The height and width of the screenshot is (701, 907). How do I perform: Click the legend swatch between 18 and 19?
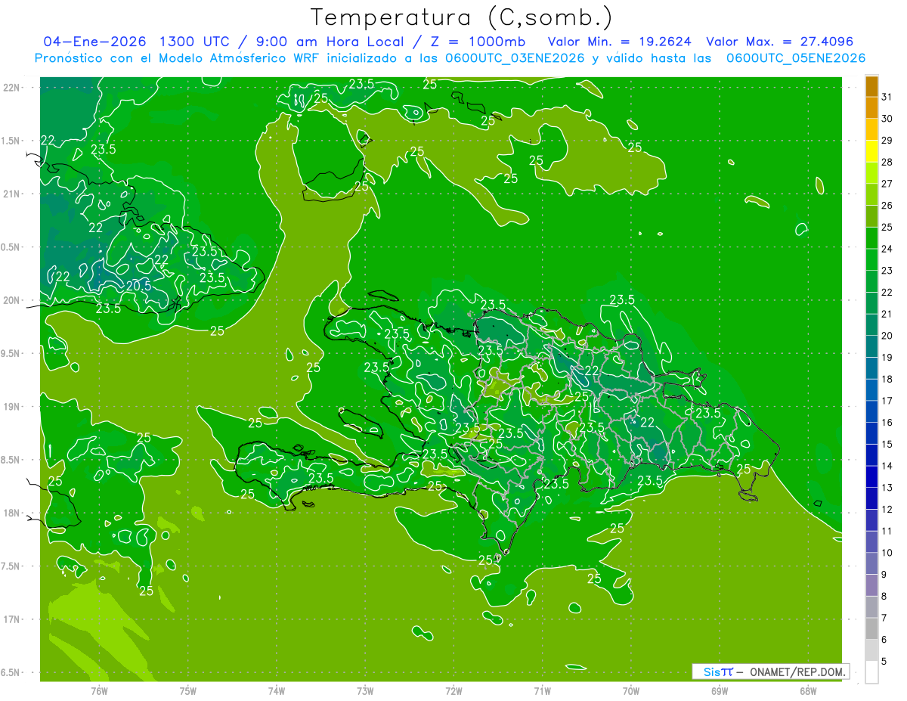(871, 368)
